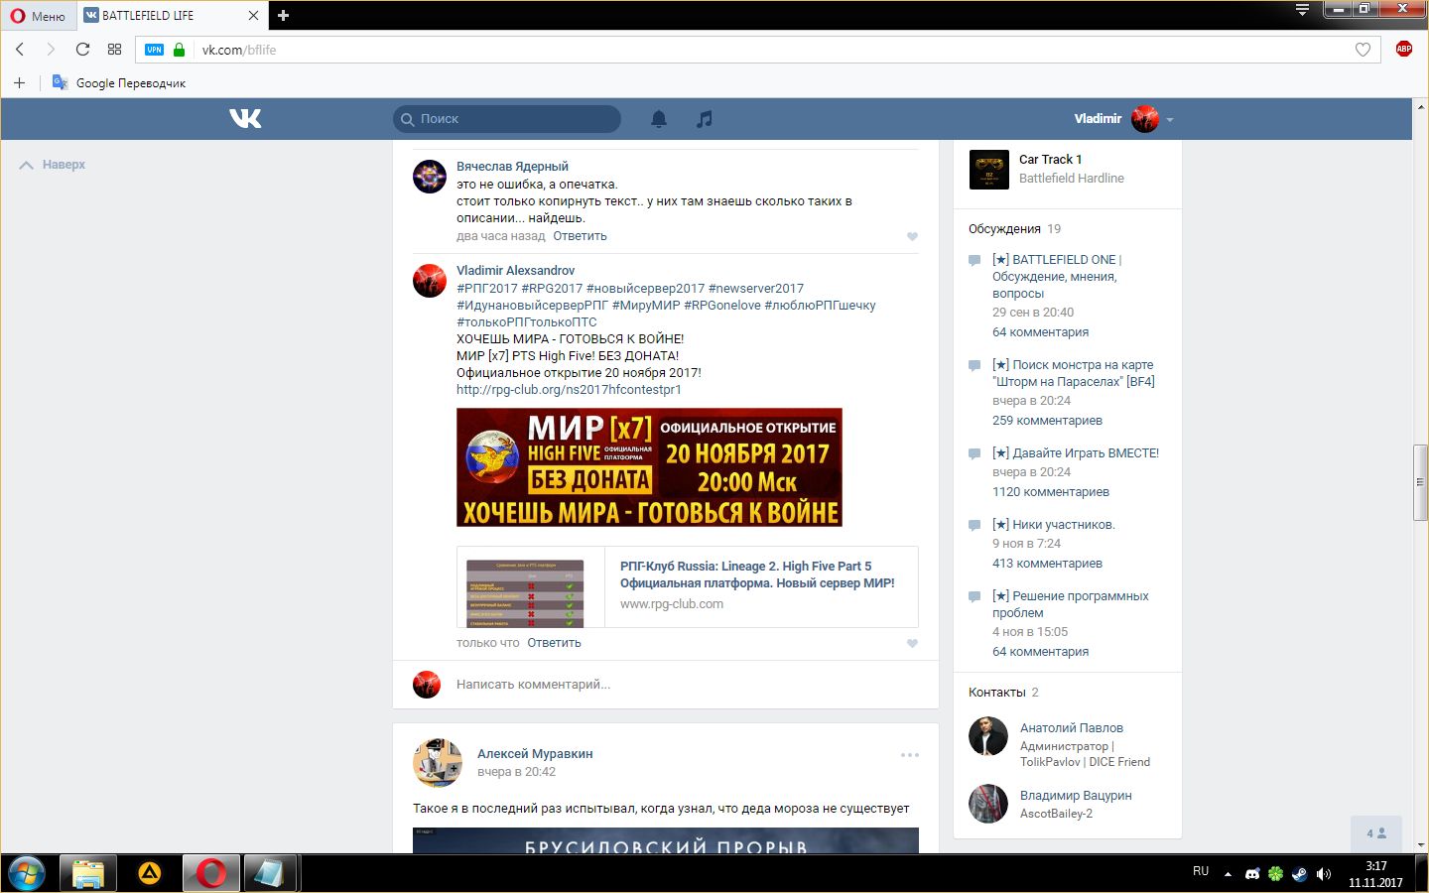Show hidden system tray icons

click(x=1228, y=874)
